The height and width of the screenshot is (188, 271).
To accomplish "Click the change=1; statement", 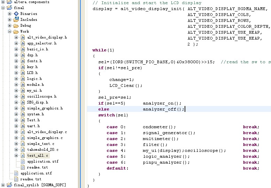I will pos(122,80).
